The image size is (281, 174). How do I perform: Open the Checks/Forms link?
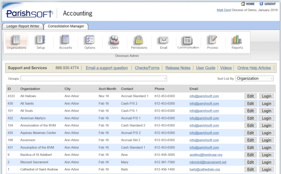(147, 68)
